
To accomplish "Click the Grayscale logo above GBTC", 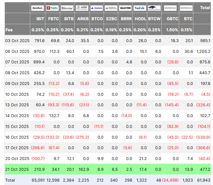I will pos(171,8).
